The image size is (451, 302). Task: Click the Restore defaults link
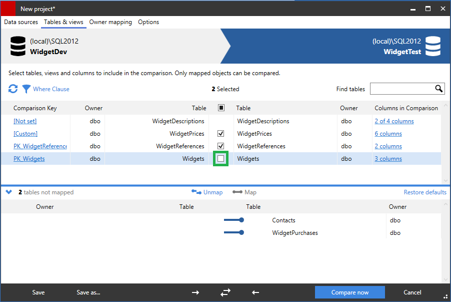tap(426, 192)
